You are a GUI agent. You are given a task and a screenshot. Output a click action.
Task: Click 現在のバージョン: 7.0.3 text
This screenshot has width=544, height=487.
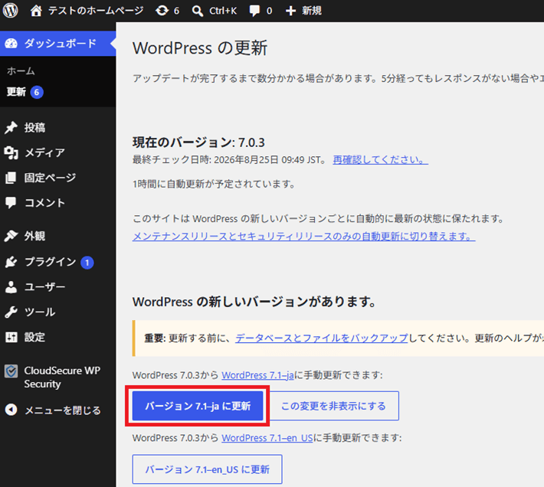(x=198, y=142)
